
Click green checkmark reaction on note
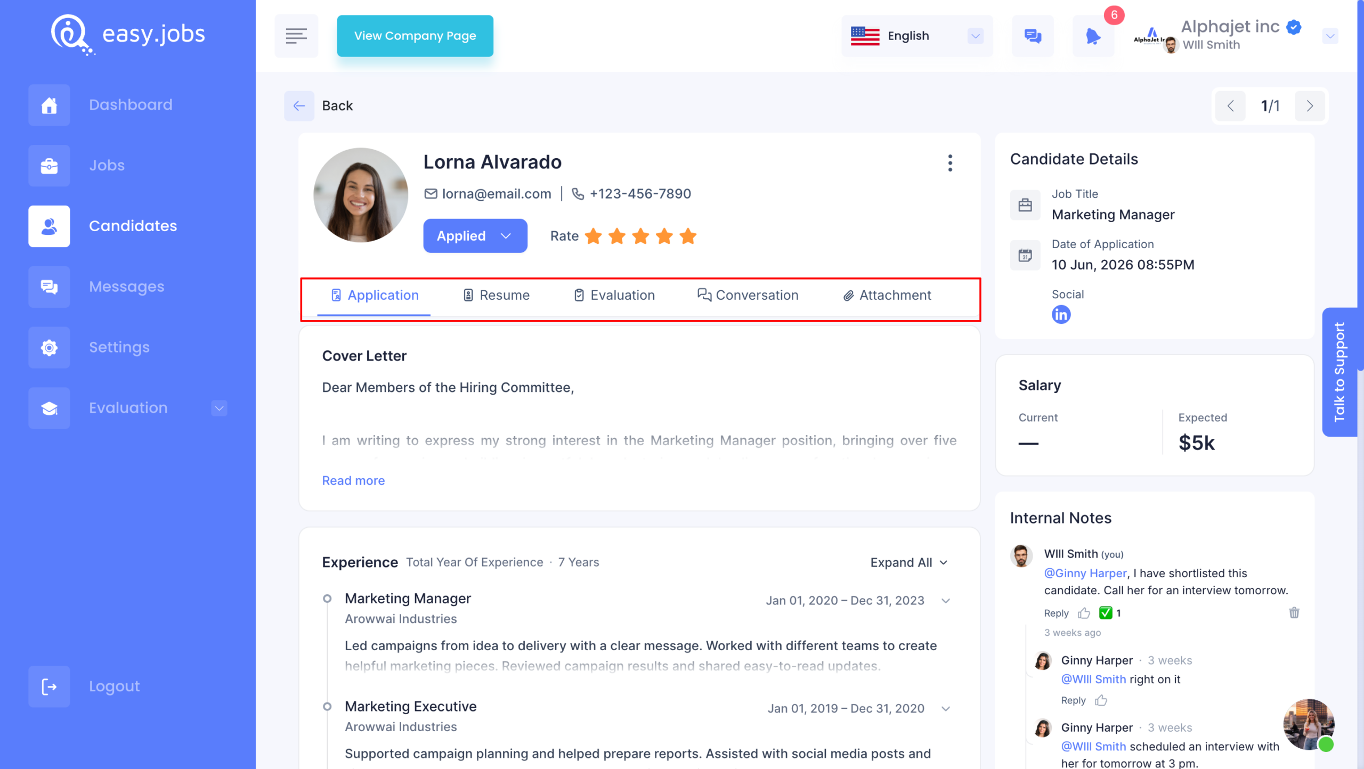point(1106,613)
